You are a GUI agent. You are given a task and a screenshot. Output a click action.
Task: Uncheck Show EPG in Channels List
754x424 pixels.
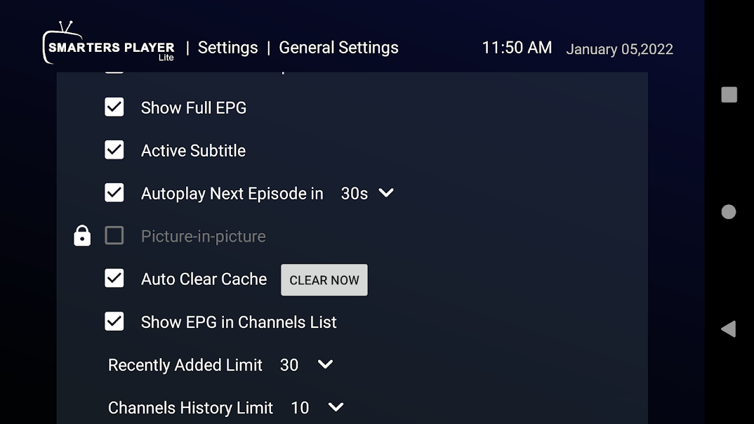coord(114,322)
